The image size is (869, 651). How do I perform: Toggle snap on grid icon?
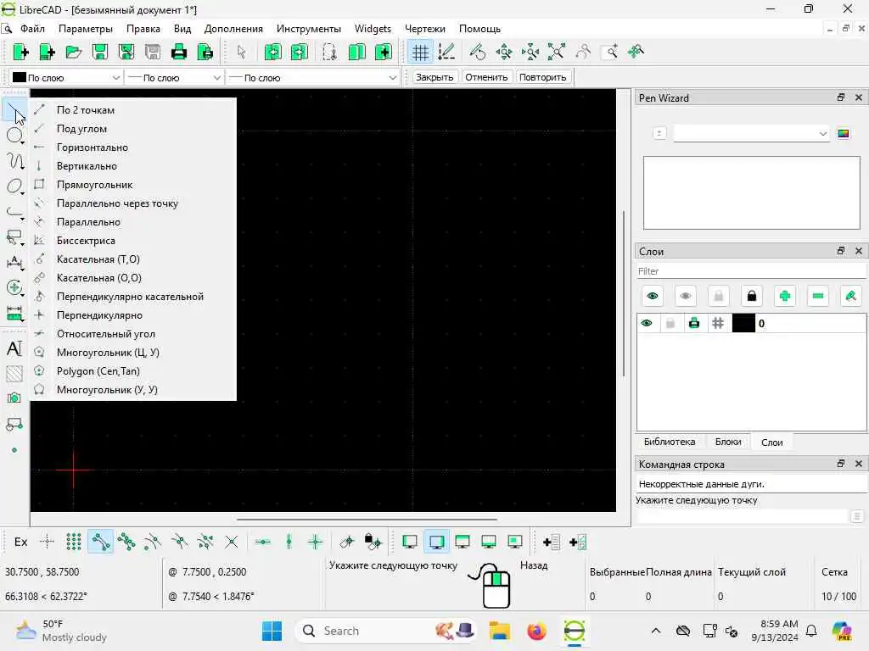tap(73, 542)
